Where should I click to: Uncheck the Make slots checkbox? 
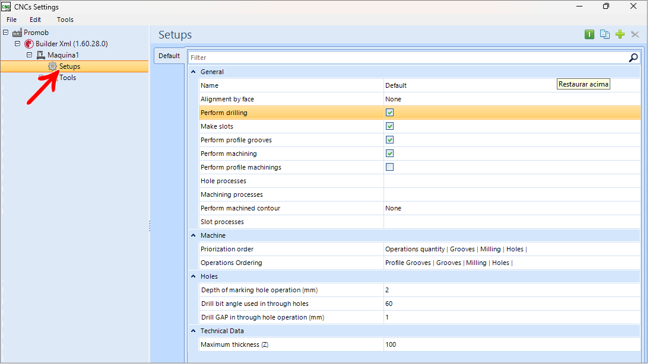(389, 126)
